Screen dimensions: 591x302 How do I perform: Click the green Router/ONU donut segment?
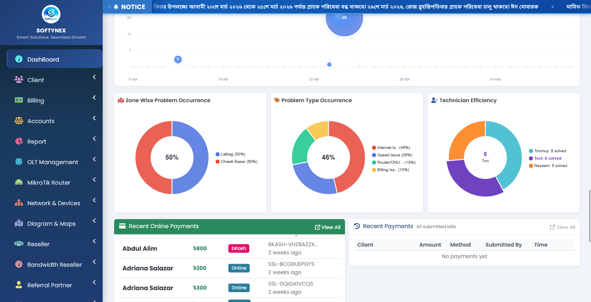[x=300, y=149]
